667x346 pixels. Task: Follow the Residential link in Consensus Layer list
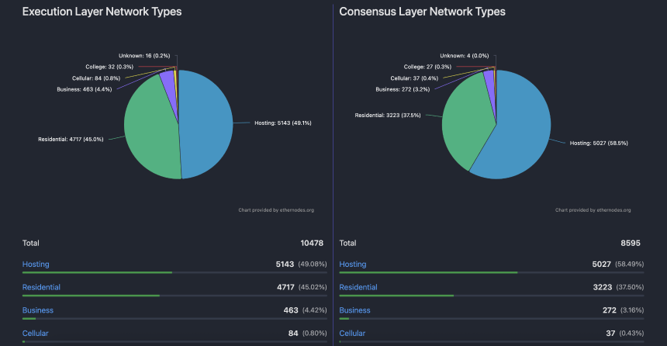click(x=358, y=287)
